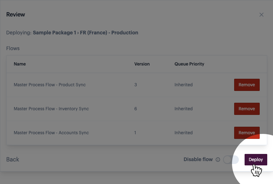The height and width of the screenshot is (184, 273).
Task: Click the info icon beside Disable flow
Action: (x=218, y=160)
